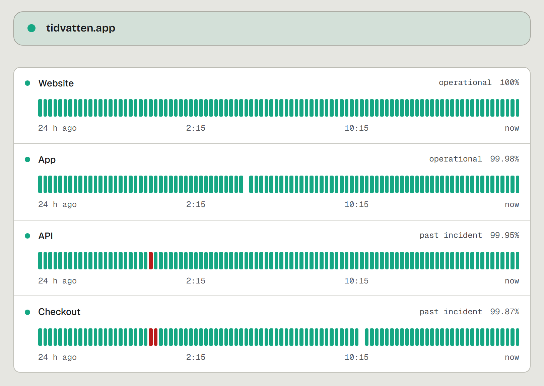Click the 'now' label under App timeline
The image size is (544, 386).
512,204
